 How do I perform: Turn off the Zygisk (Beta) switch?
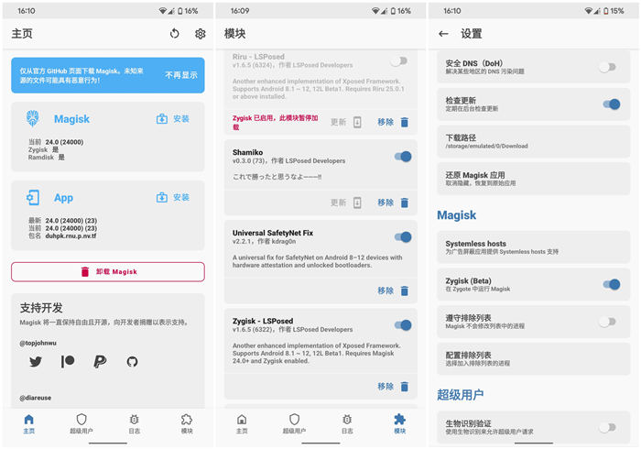tap(612, 285)
